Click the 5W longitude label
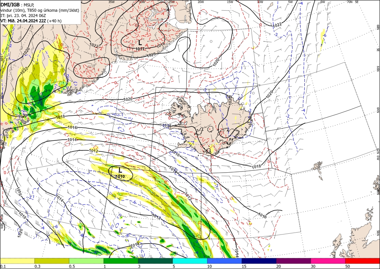The image size is (380, 269). tap(291, 2)
